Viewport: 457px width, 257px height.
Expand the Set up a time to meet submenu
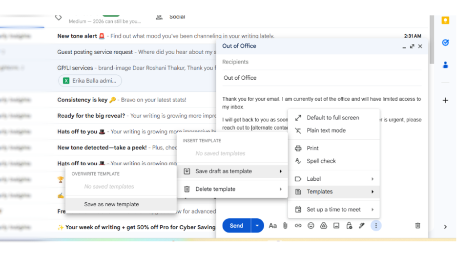[x=334, y=210]
